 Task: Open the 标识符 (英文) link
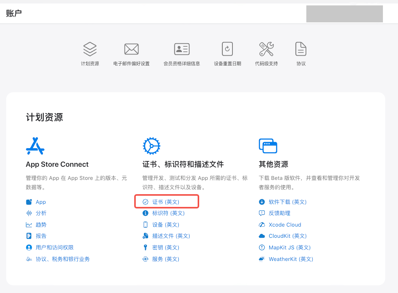tap(168, 213)
